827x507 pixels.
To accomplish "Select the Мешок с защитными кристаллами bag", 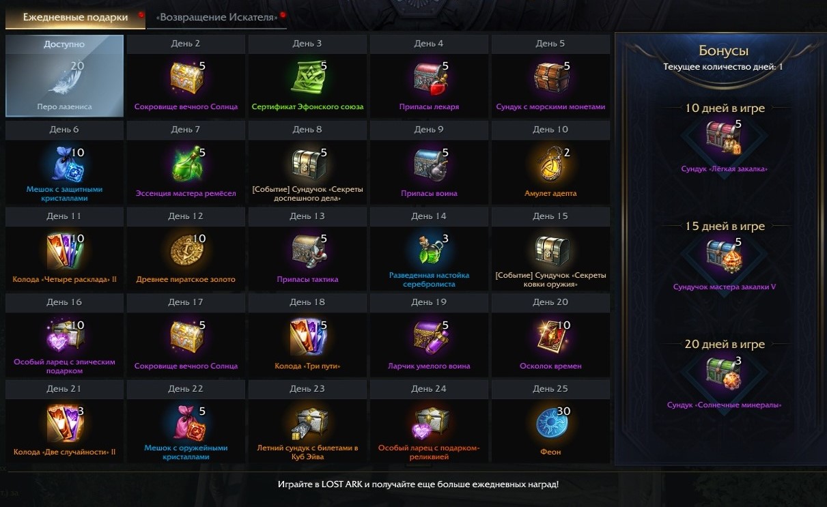I will [x=65, y=164].
